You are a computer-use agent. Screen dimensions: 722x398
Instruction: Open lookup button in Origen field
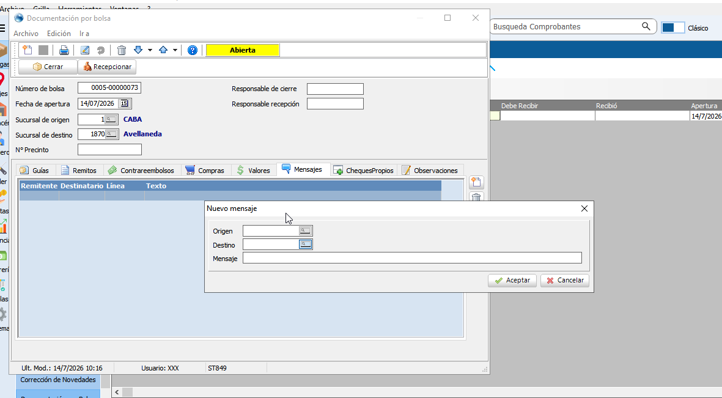(305, 230)
